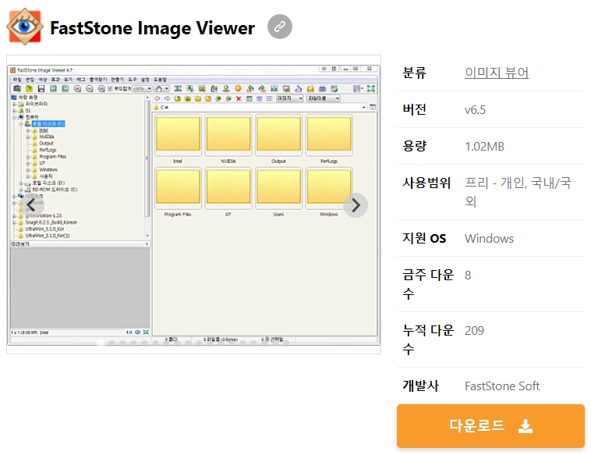Click the red X delete icon in screenshot

pyautogui.click(x=239, y=98)
